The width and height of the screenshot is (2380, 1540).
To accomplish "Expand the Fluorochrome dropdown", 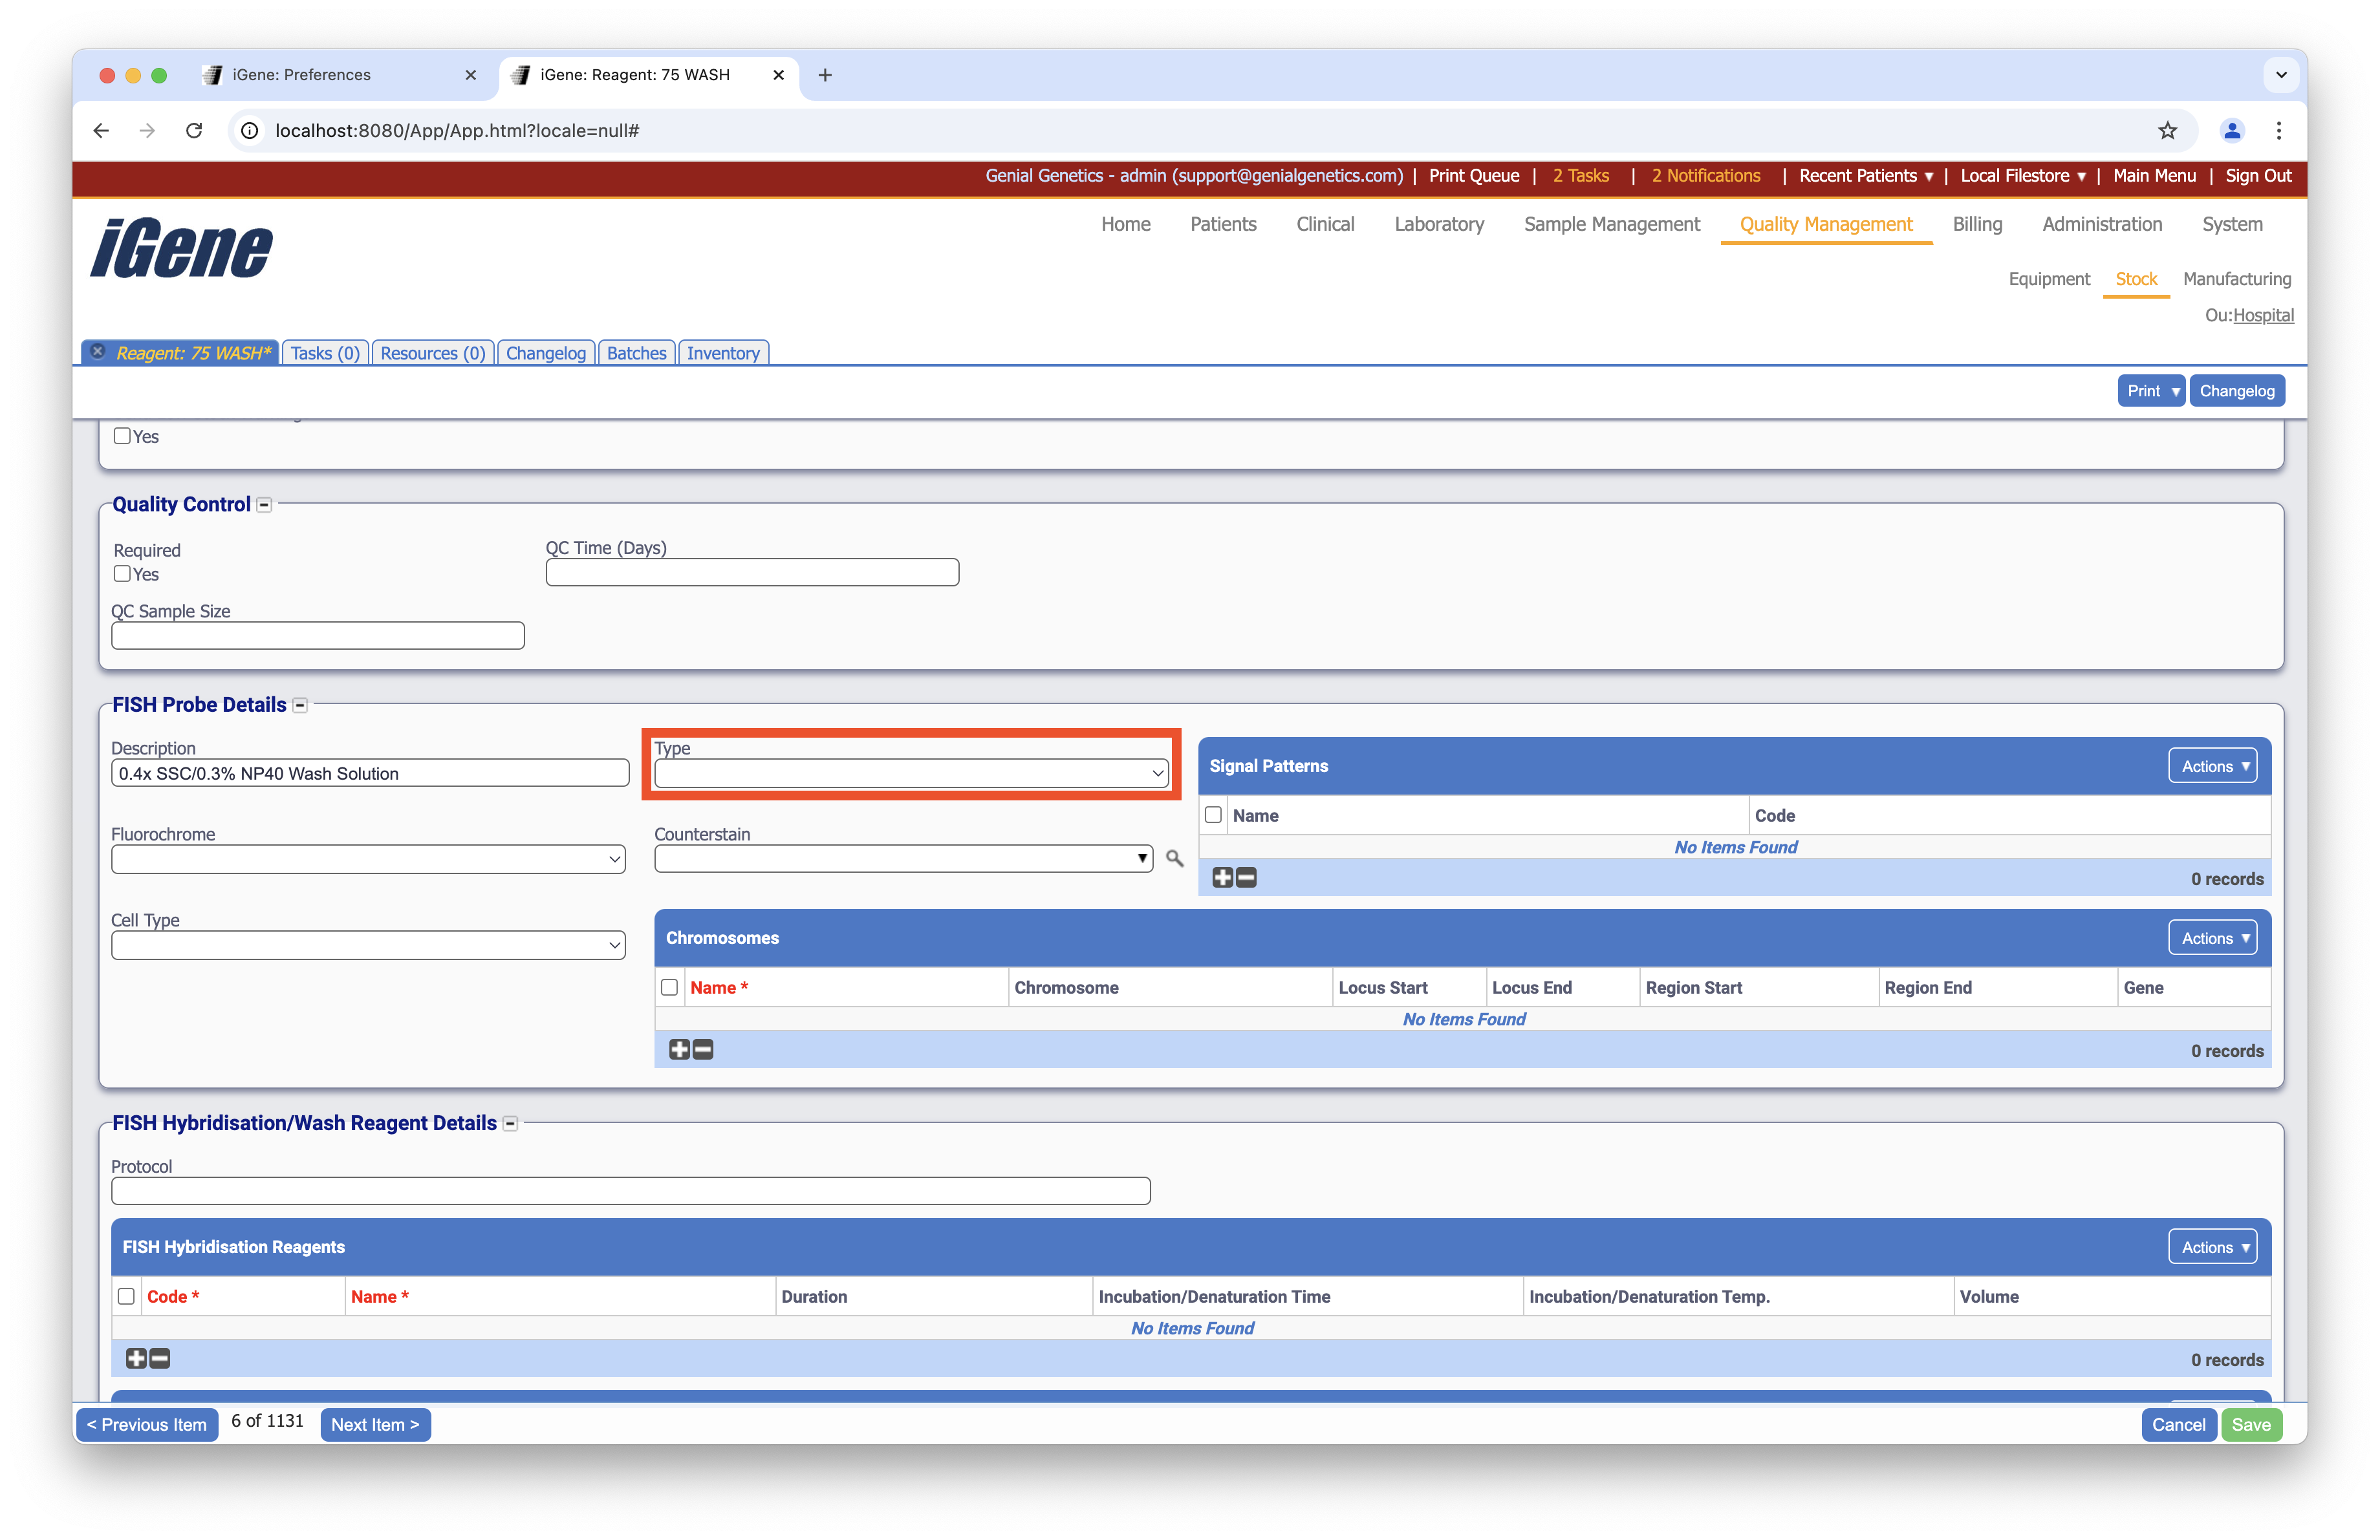I will tap(368, 859).
